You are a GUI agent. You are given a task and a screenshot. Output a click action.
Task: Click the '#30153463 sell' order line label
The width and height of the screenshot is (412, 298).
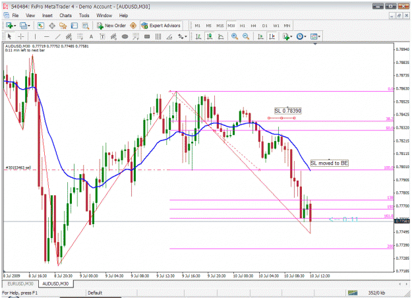[18, 167]
